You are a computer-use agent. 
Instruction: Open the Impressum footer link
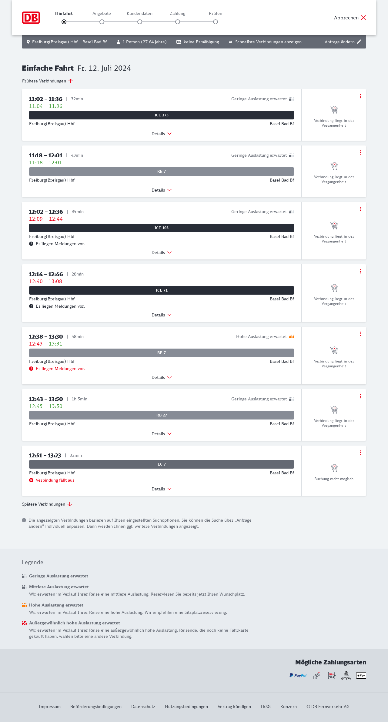(x=50, y=707)
